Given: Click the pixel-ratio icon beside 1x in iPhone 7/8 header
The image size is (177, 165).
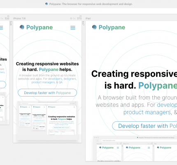Looking at the screenshot, I should tap(71, 19).
